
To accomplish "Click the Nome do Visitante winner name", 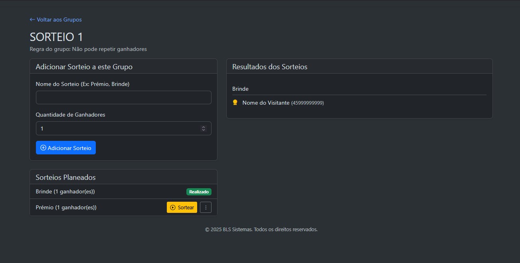I will point(266,103).
